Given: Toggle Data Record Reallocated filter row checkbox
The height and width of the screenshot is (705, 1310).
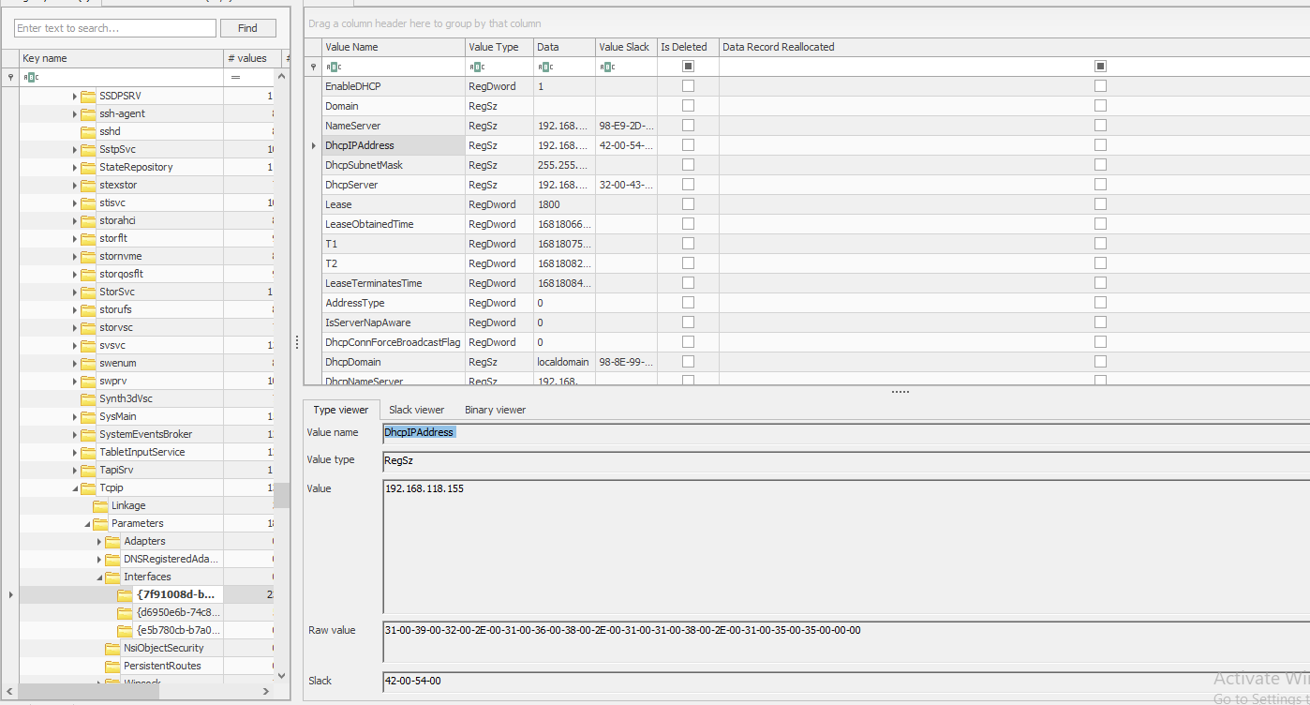Looking at the screenshot, I should pos(1100,67).
